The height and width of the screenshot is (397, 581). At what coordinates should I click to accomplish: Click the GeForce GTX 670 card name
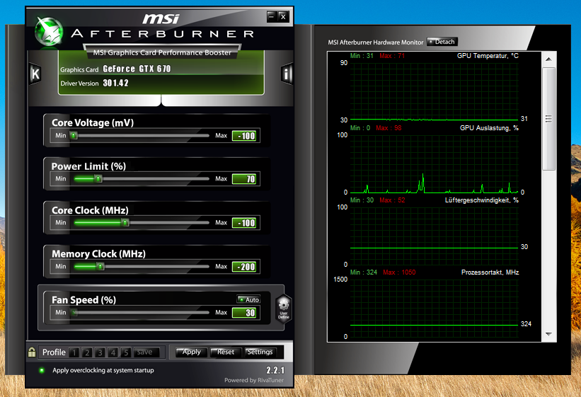point(137,69)
